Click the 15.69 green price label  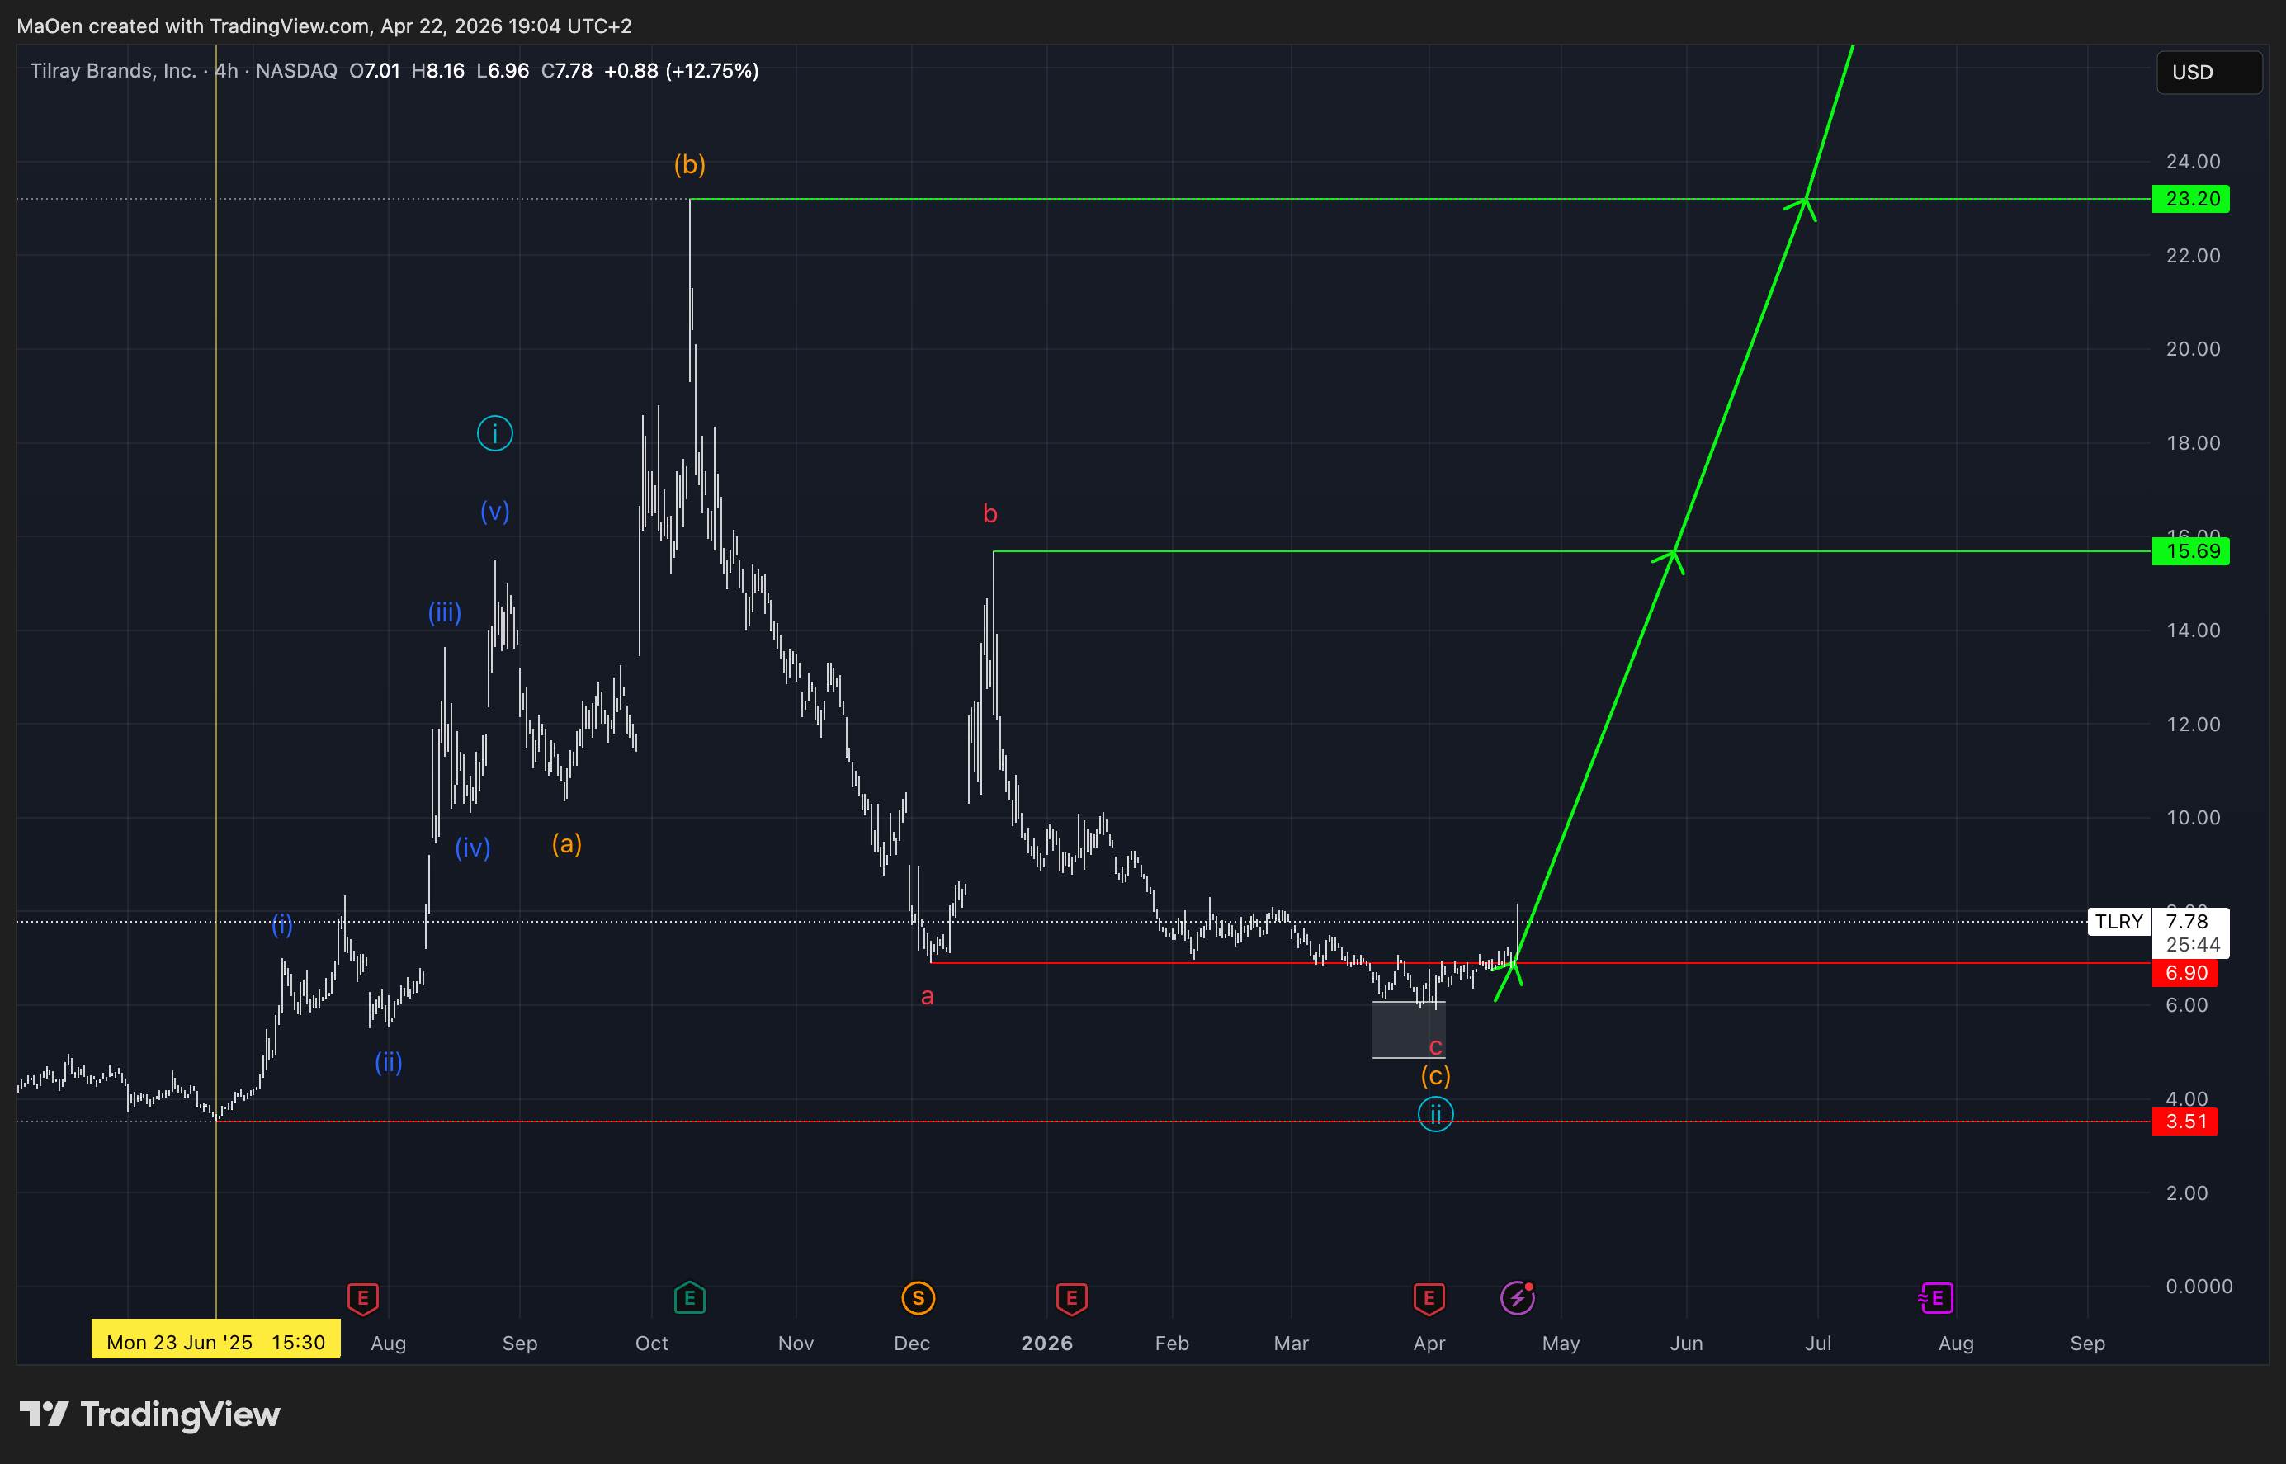tap(2191, 551)
